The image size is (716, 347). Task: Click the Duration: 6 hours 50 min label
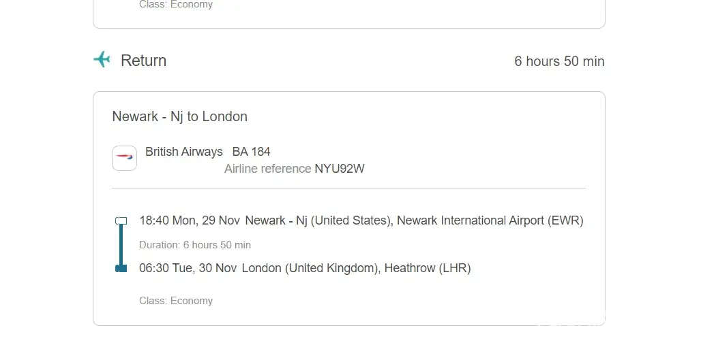(195, 245)
